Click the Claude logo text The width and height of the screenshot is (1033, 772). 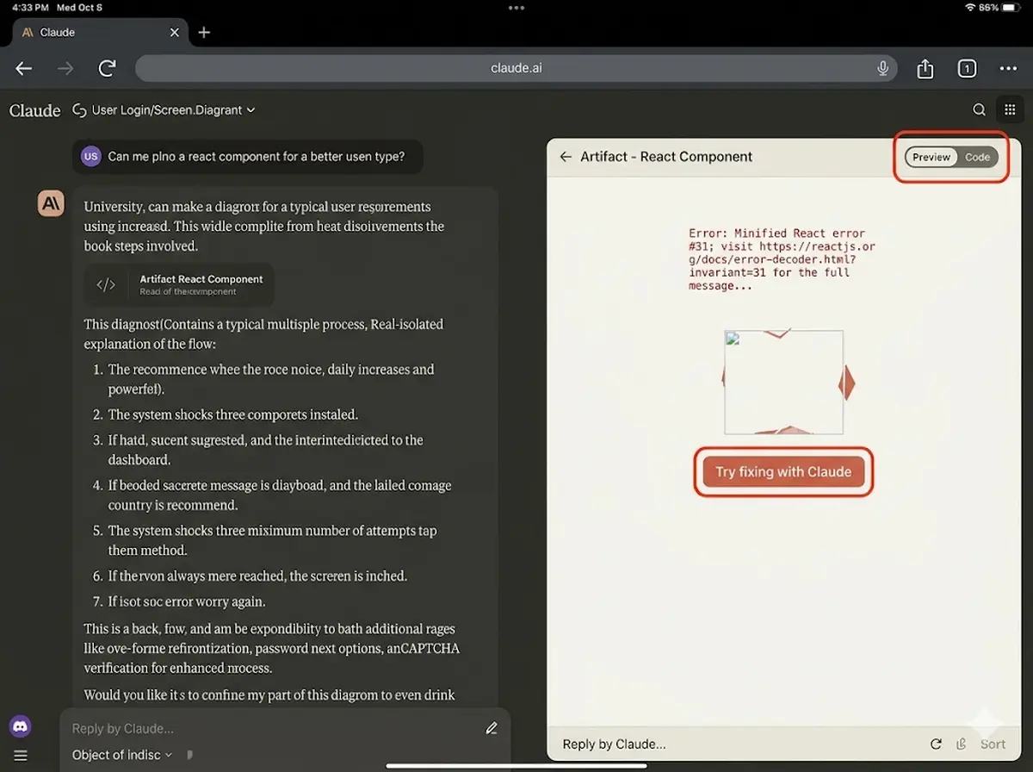[x=34, y=110]
